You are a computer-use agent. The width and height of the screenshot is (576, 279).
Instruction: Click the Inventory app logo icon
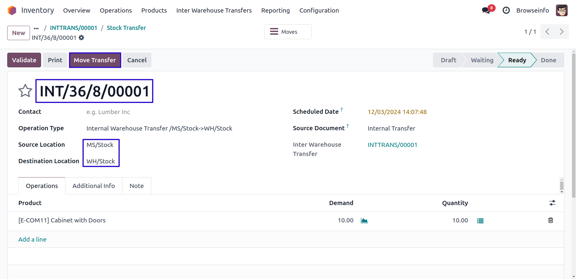(x=12, y=10)
